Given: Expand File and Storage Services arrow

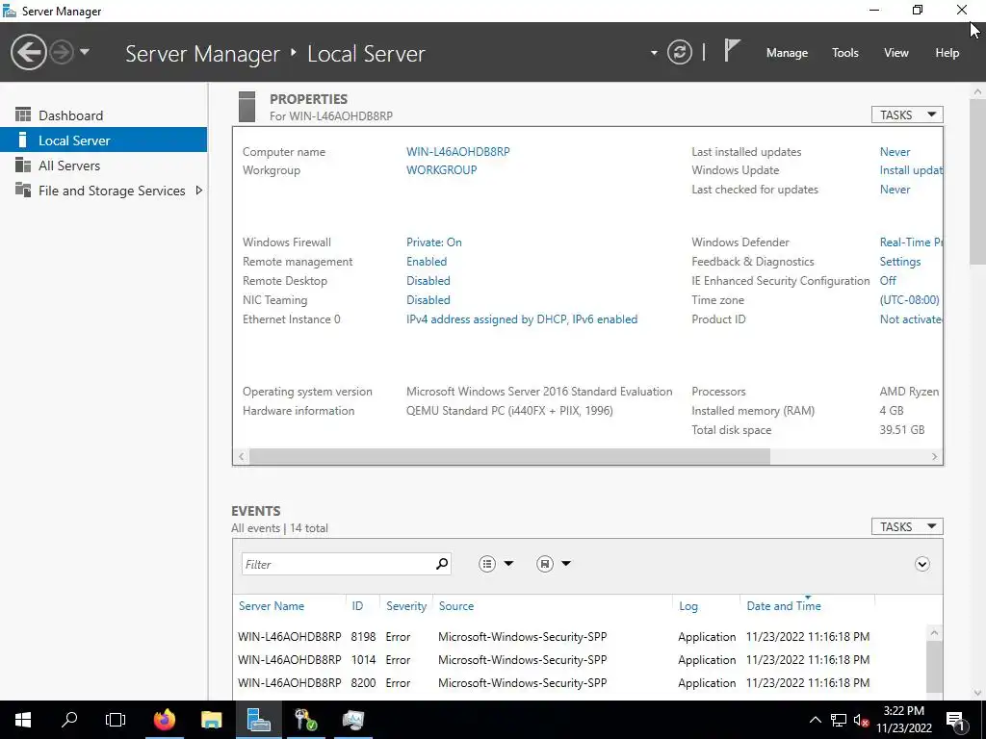Looking at the screenshot, I should pyautogui.click(x=198, y=190).
